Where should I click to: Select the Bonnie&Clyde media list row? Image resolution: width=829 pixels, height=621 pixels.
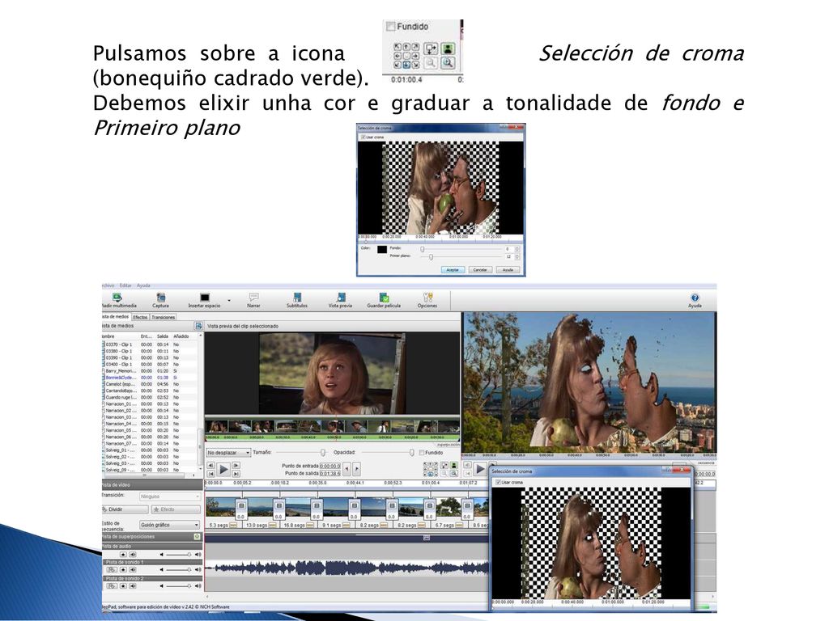pyautogui.click(x=150, y=378)
